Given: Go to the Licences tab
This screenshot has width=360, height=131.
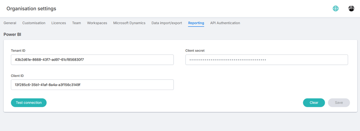Looking at the screenshot, I should (59, 23).
